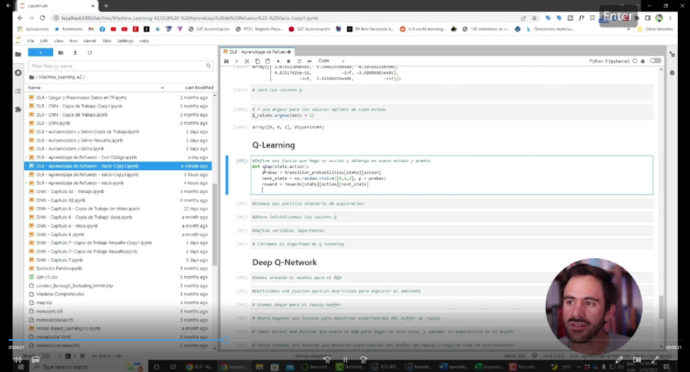Restart the kernel with the circular arrow icon
This screenshot has height=372, width=690.
pyautogui.click(x=299, y=61)
